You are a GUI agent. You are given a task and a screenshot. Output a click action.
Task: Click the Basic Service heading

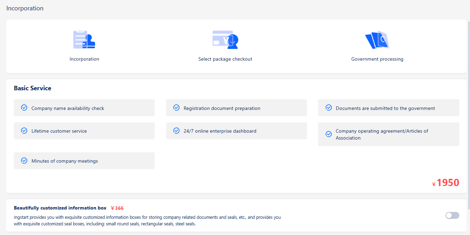(x=32, y=88)
